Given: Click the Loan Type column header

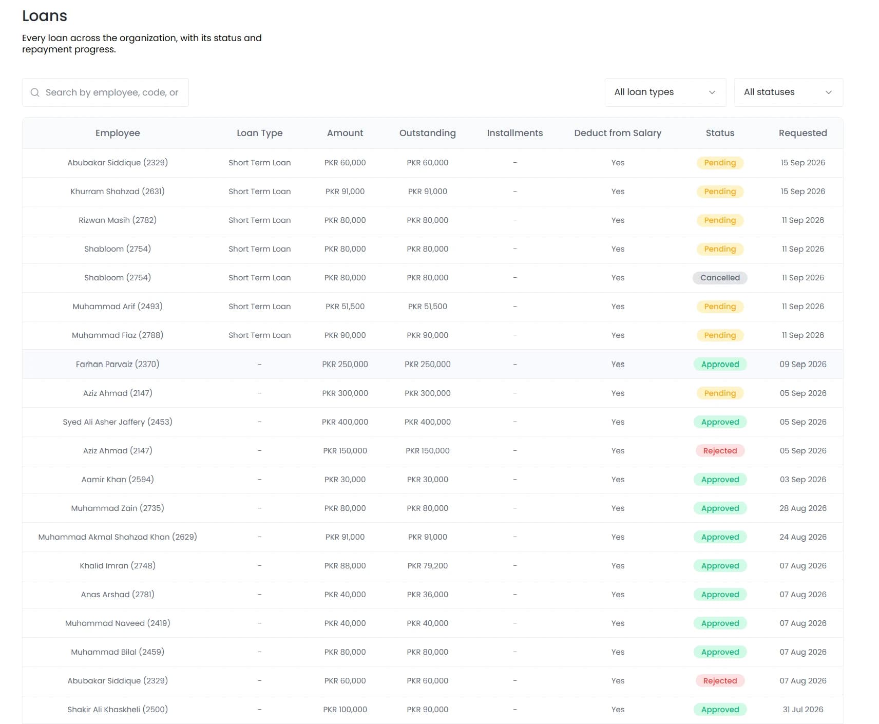Looking at the screenshot, I should (259, 133).
